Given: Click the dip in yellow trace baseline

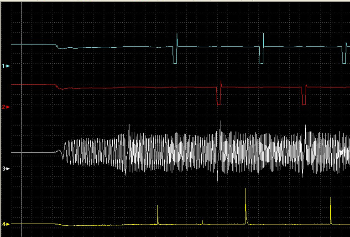Looking at the screenshot, I should click(68, 225).
